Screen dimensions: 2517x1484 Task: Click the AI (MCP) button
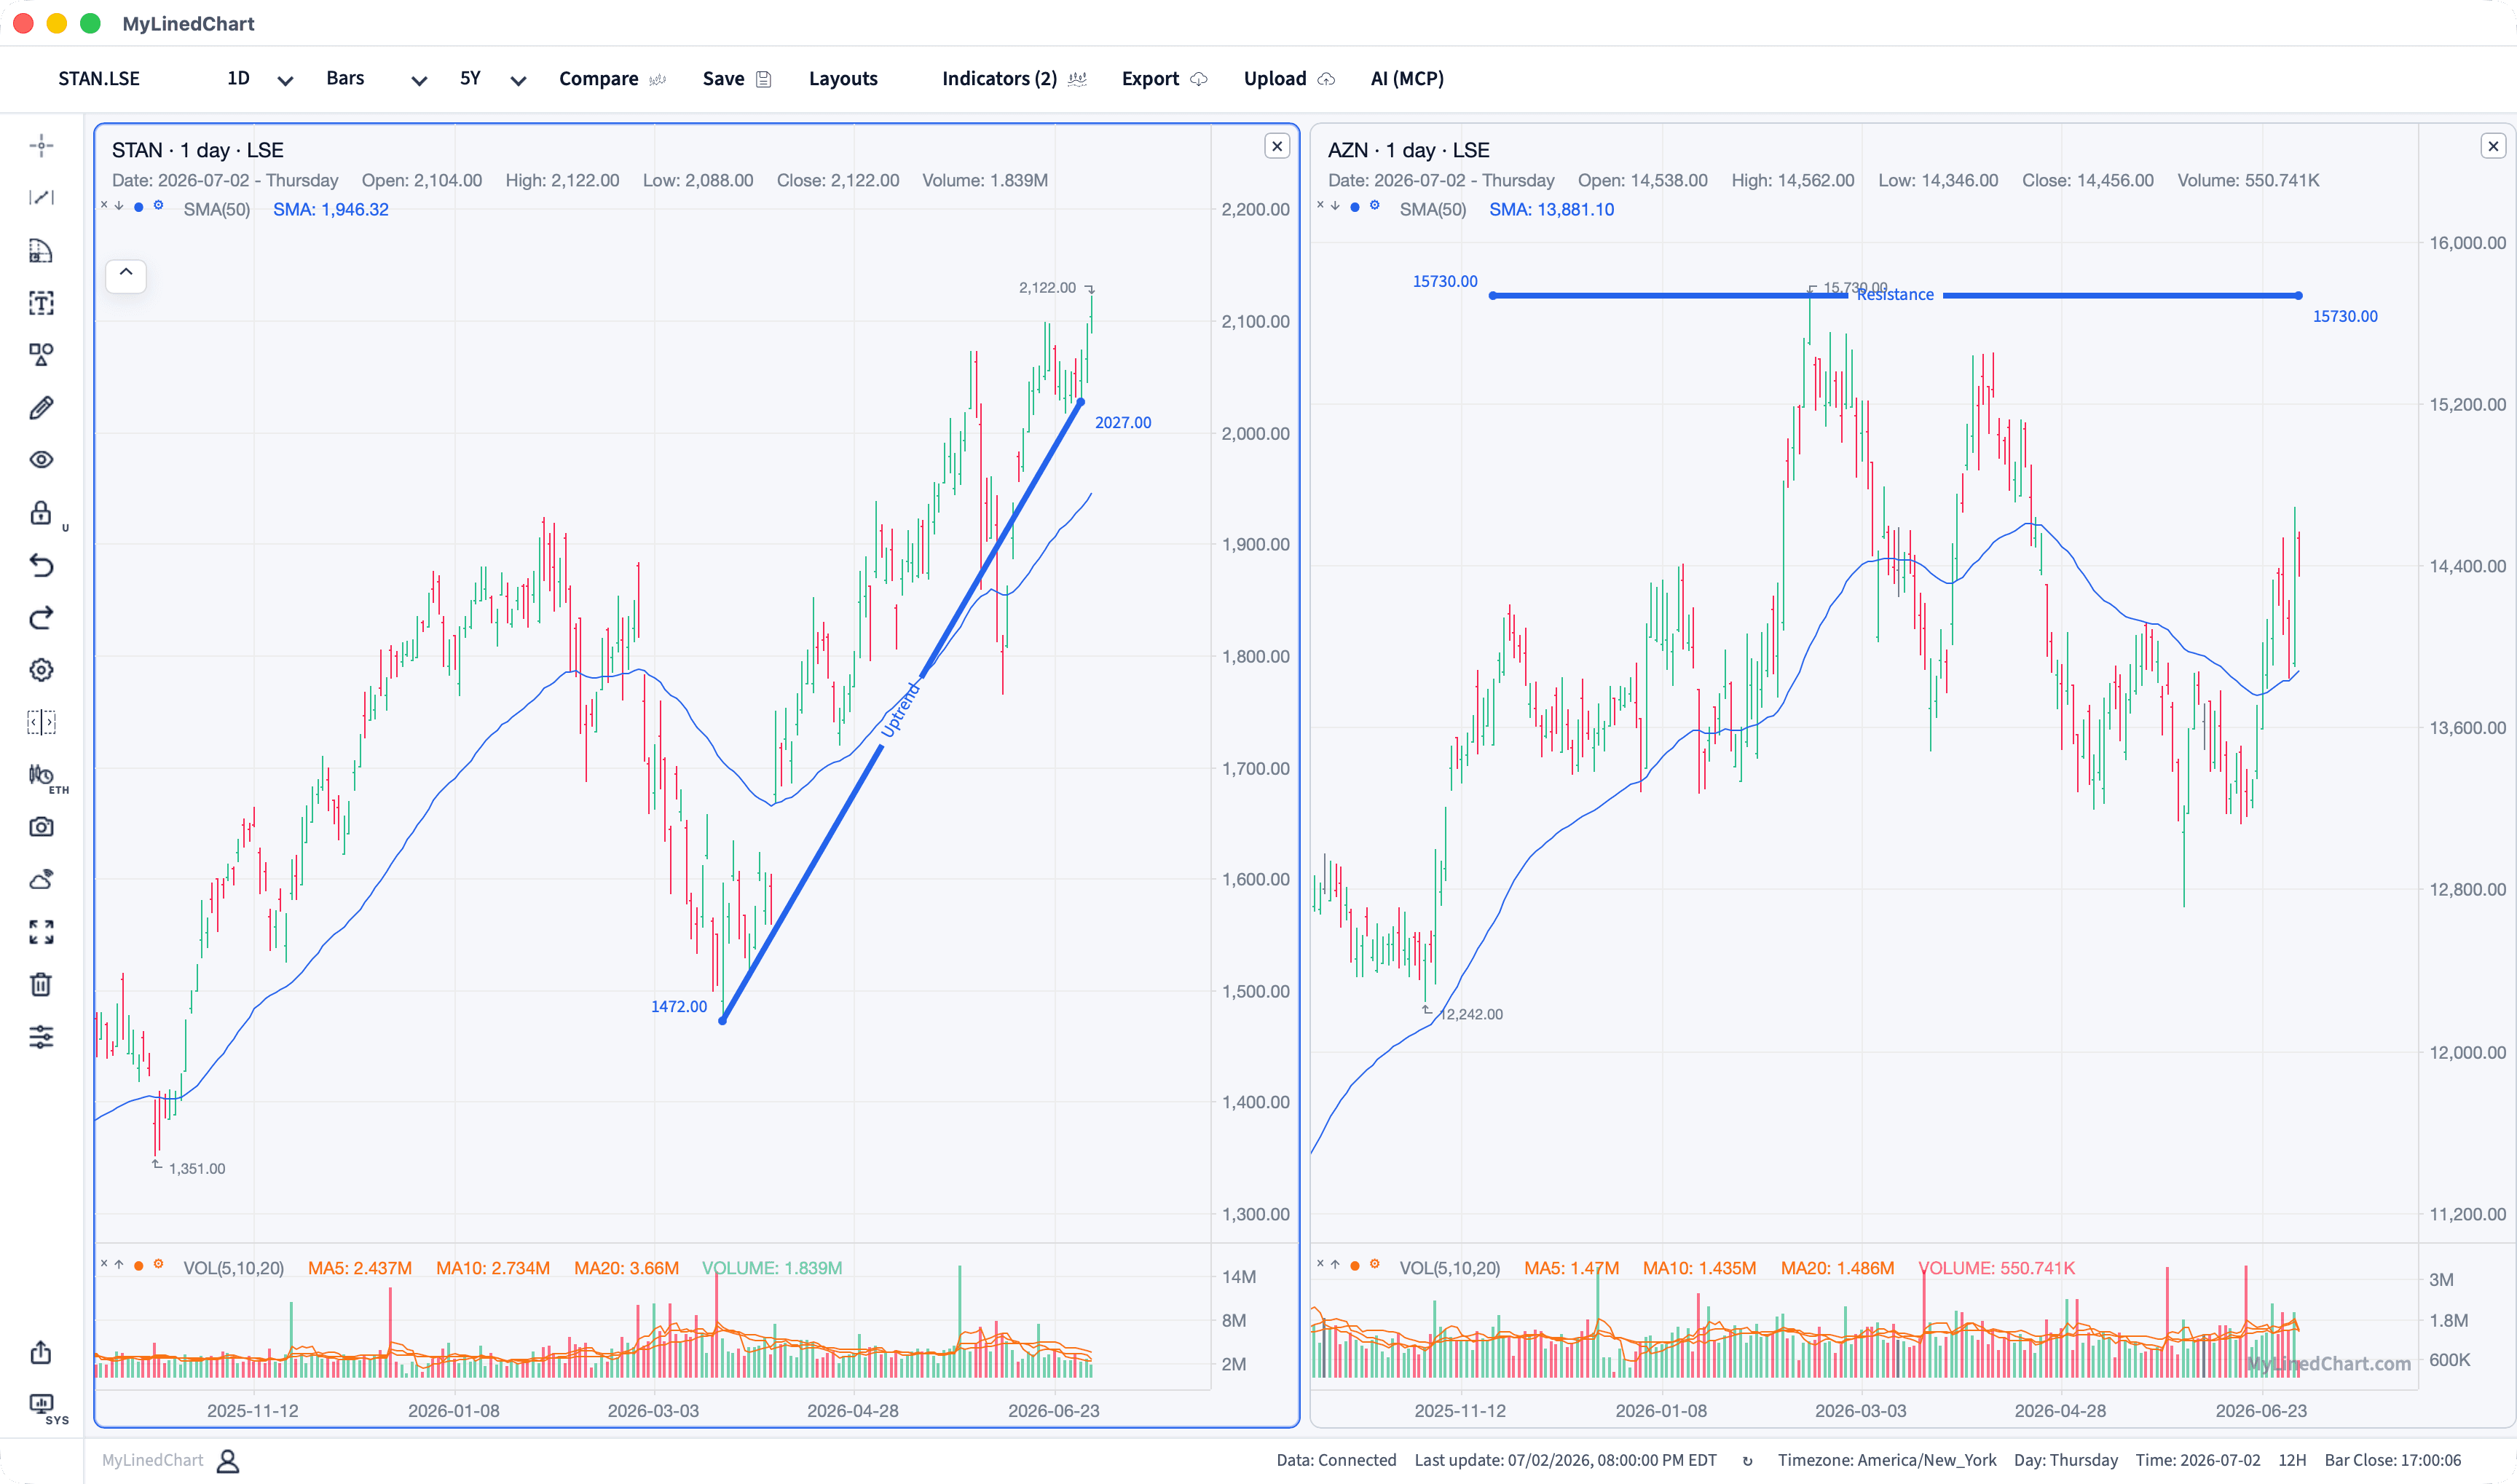point(1407,79)
